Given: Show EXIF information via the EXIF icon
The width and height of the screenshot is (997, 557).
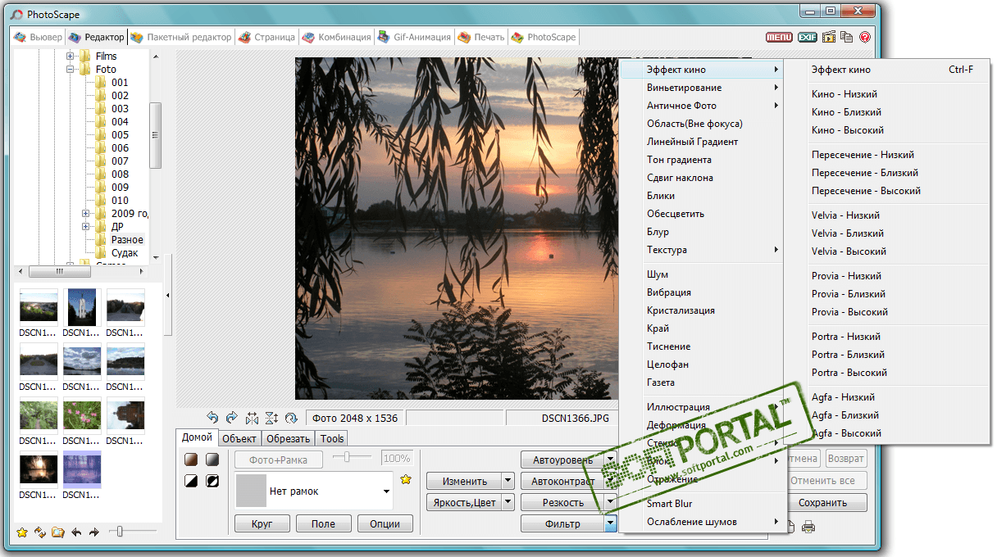Looking at the screenshot, I should pos(808,37).
